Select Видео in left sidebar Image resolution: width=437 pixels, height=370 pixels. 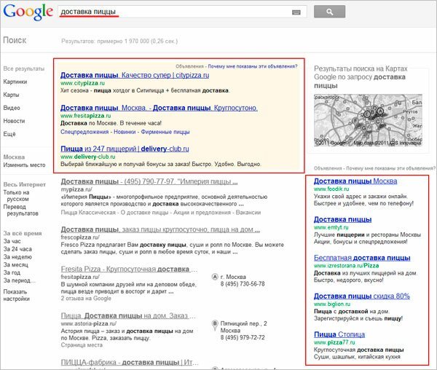click(12, 108)
